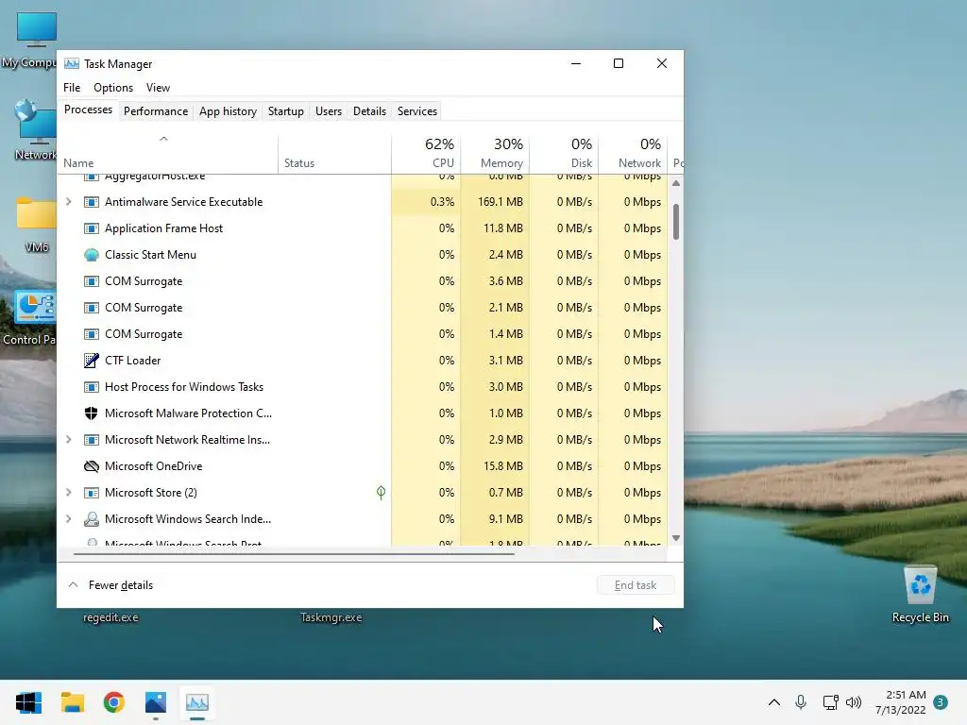Click the network tray icon

(830, 701)
